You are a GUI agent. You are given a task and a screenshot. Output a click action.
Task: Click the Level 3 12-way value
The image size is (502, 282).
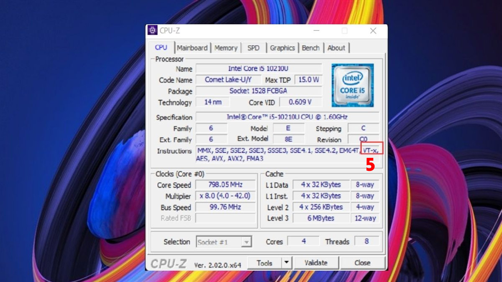pyautogui.click(x=365, y=218)
